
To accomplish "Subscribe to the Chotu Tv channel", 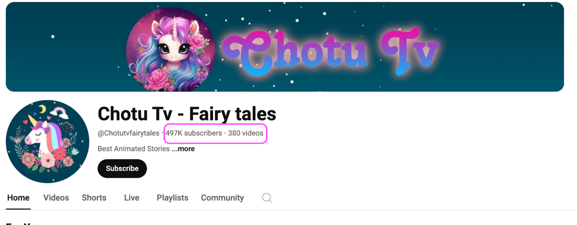I will coord(122,168).
